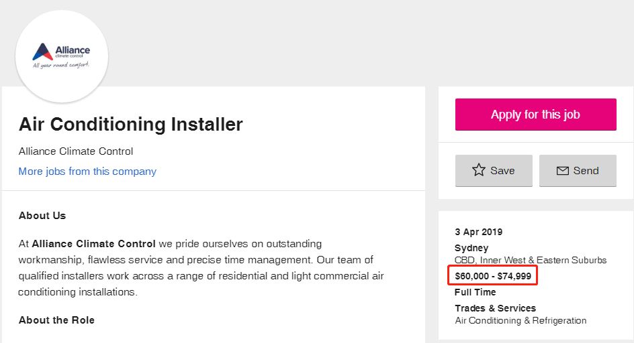The width and height of the screenshot is (634, 343).
Task: Click the Full Time work type label
Action: 475,292
